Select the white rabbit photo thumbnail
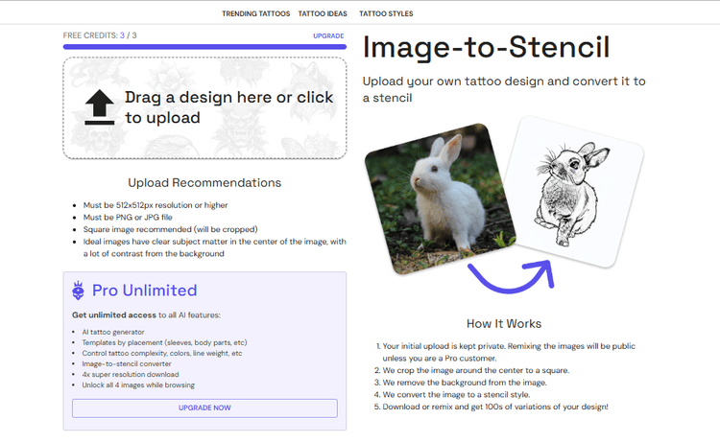The width and height of the screenshot is (720, 443). (440, 195)
